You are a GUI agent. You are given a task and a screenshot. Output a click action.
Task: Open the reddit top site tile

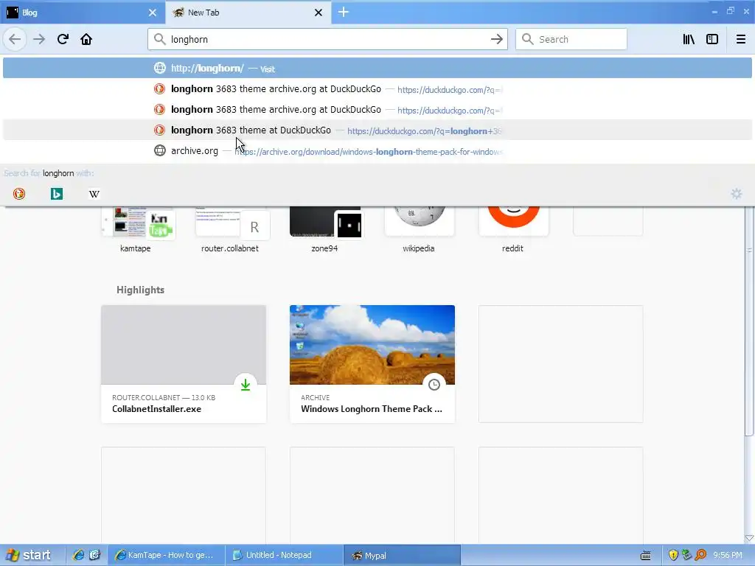pos(513,230)
